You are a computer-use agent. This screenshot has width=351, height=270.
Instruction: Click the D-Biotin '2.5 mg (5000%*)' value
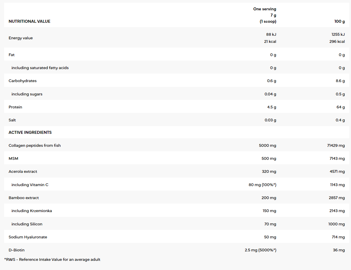click(x=260, y=250)
